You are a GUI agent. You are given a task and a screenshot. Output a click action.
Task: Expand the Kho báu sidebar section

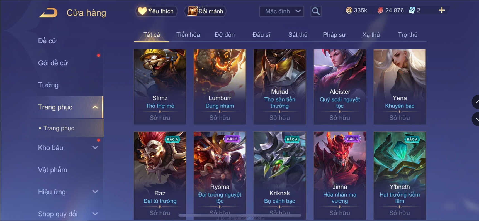coord(95,148)
